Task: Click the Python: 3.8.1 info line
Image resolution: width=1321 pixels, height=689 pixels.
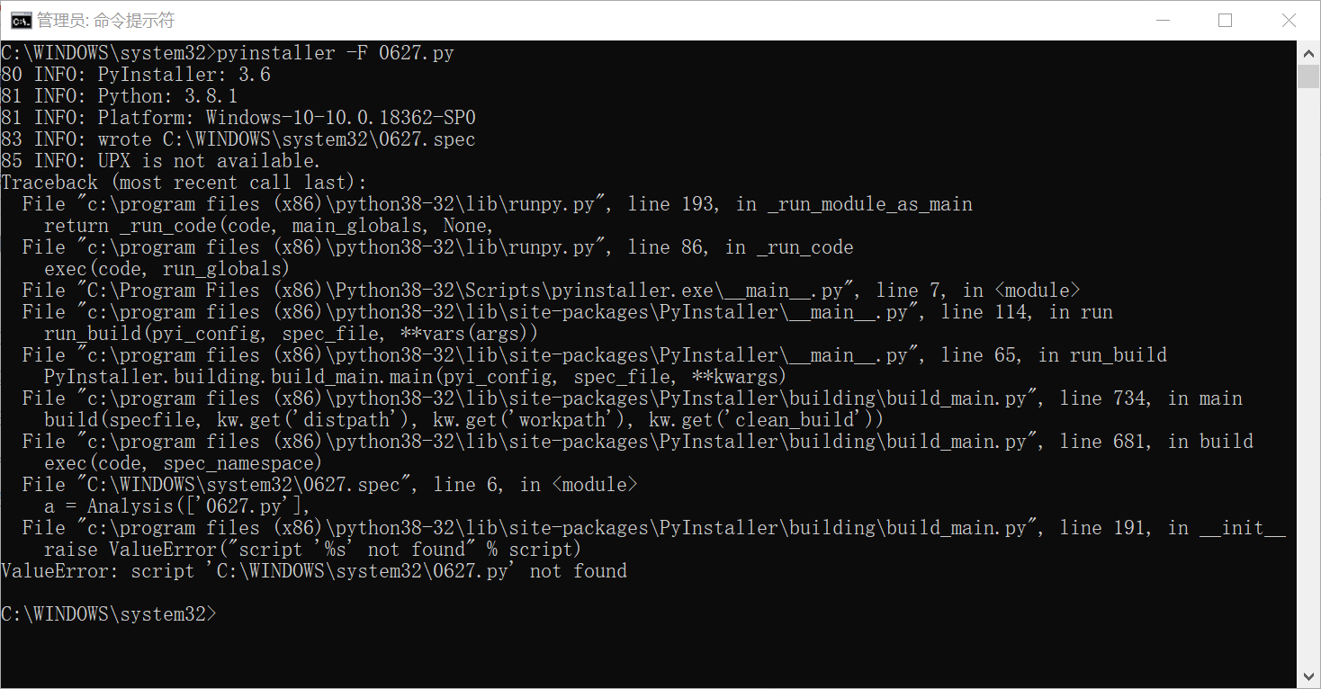Action: [120, 96]
